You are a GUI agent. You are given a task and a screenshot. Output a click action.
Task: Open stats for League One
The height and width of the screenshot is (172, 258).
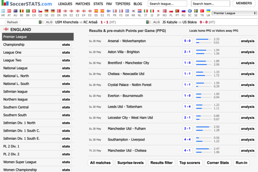pos(66,52)
